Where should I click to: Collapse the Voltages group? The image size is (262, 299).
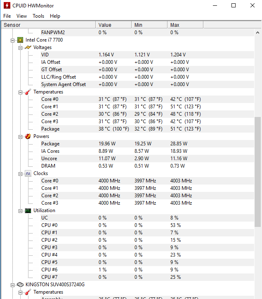20,48
